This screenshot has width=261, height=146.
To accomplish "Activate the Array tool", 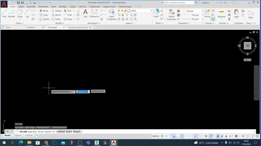I will (x=68, y=19).
